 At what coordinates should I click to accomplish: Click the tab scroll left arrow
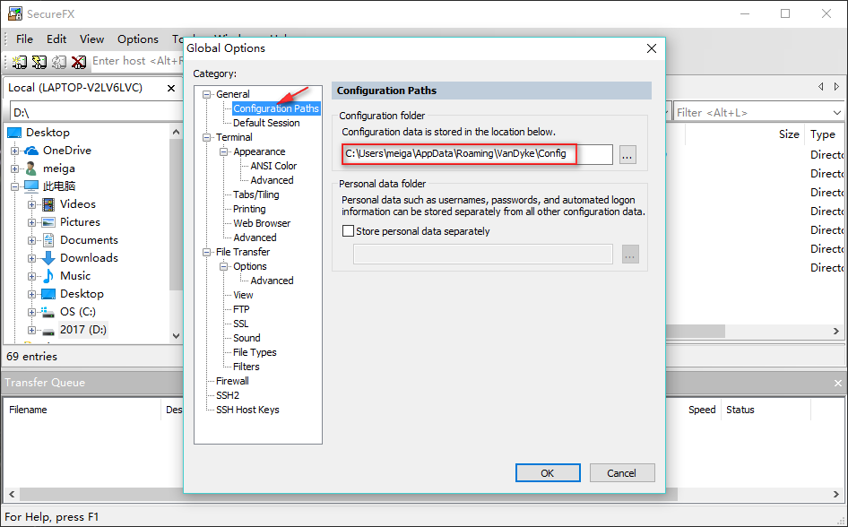coord(821,86)
